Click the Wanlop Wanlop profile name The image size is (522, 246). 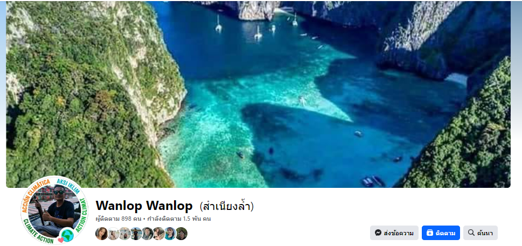(x=144, y=206)
